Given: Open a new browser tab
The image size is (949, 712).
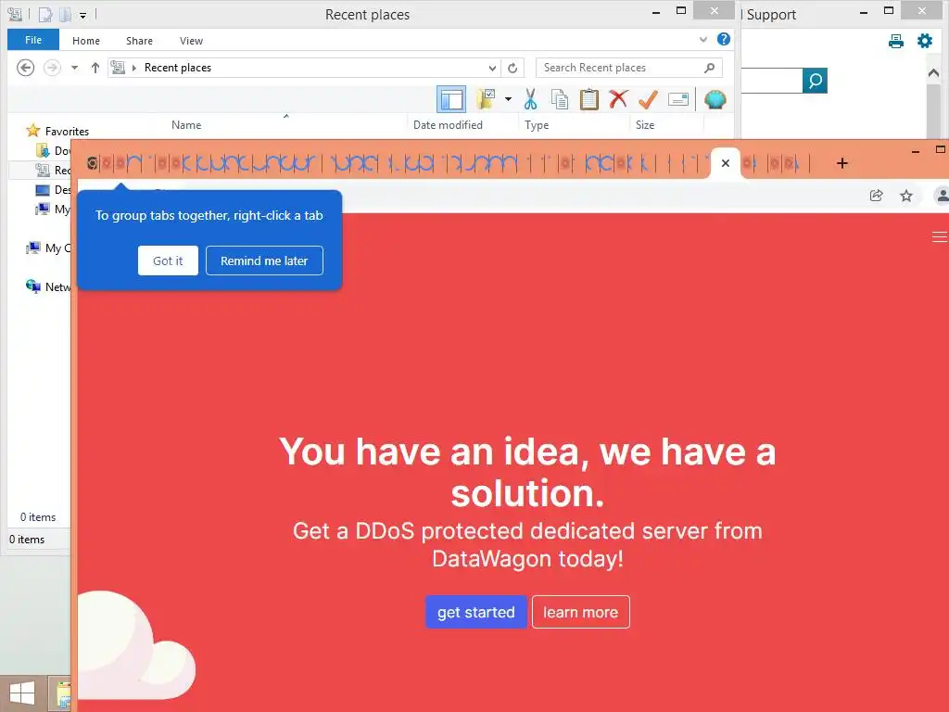Looking at the screenshot, I should [841, 163].
